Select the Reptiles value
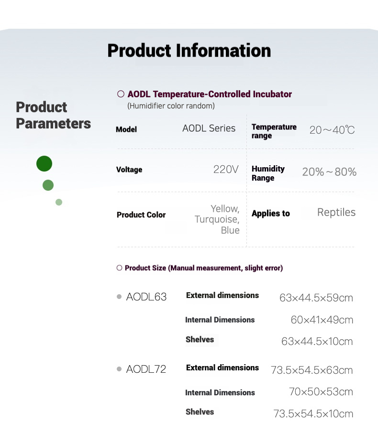 [x=336, y=213]
